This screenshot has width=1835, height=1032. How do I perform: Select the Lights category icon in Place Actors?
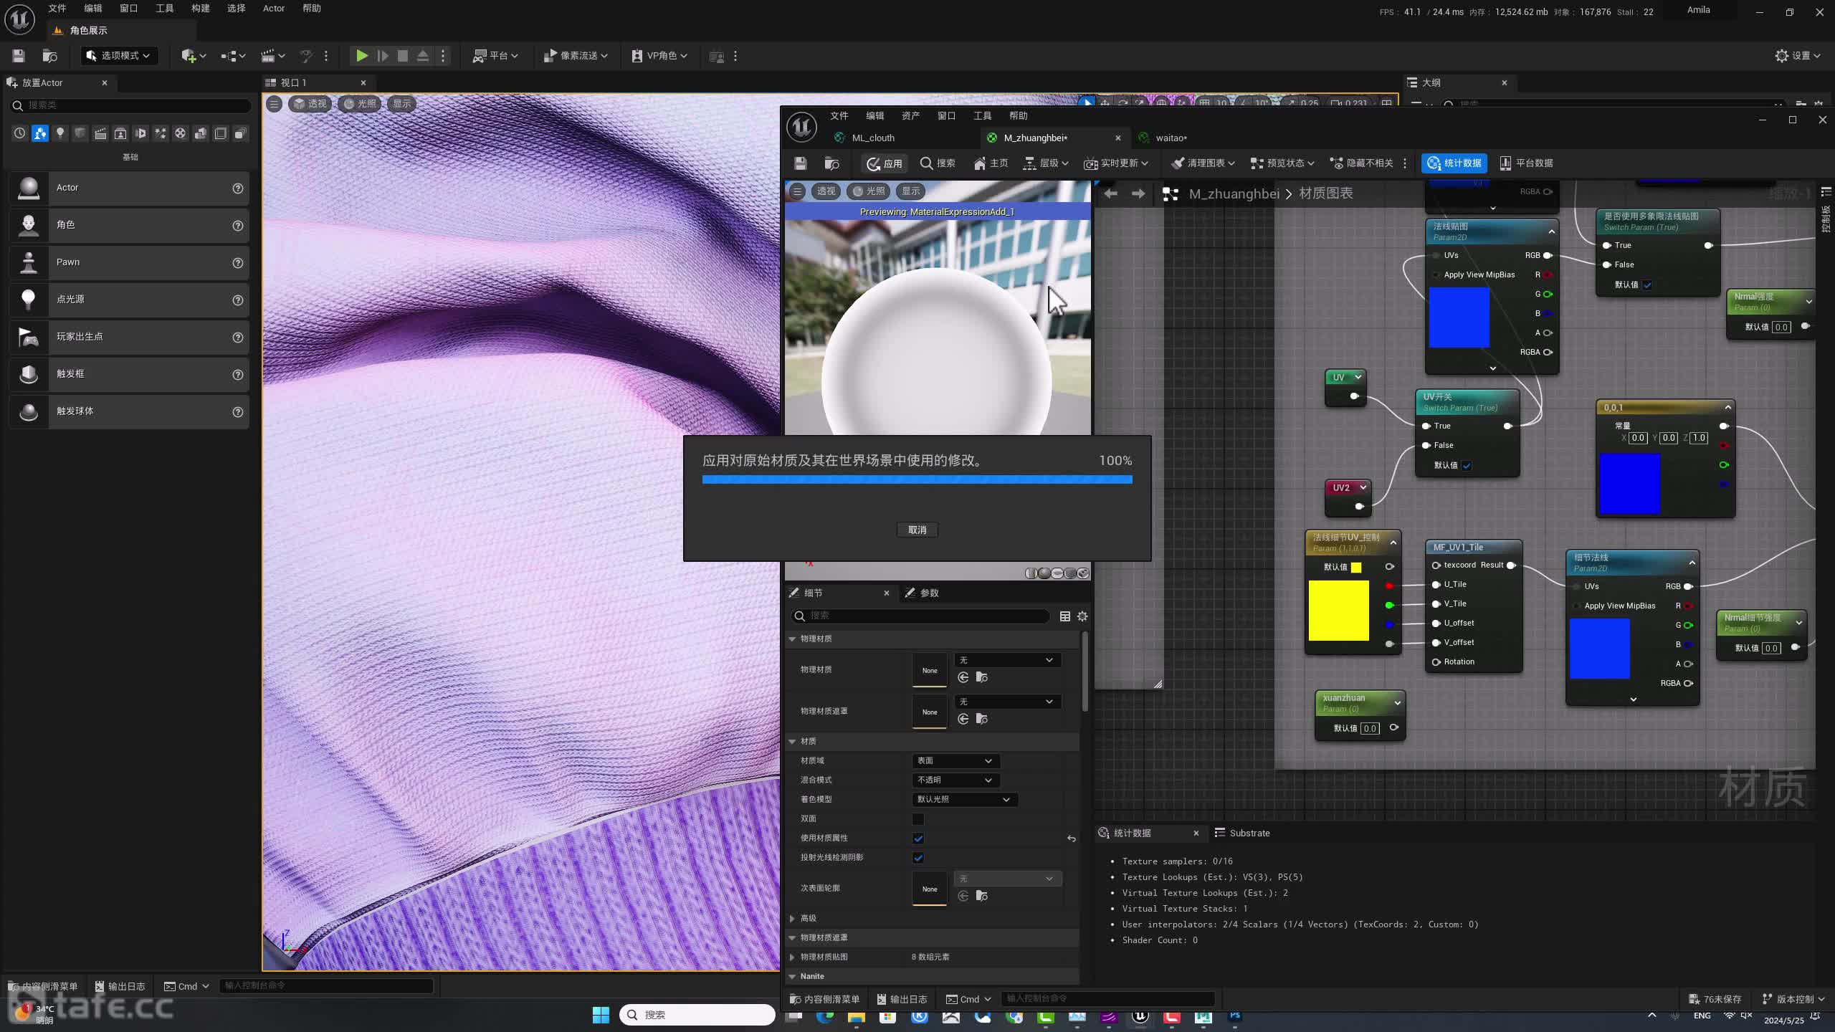click(x=60, y=133)
